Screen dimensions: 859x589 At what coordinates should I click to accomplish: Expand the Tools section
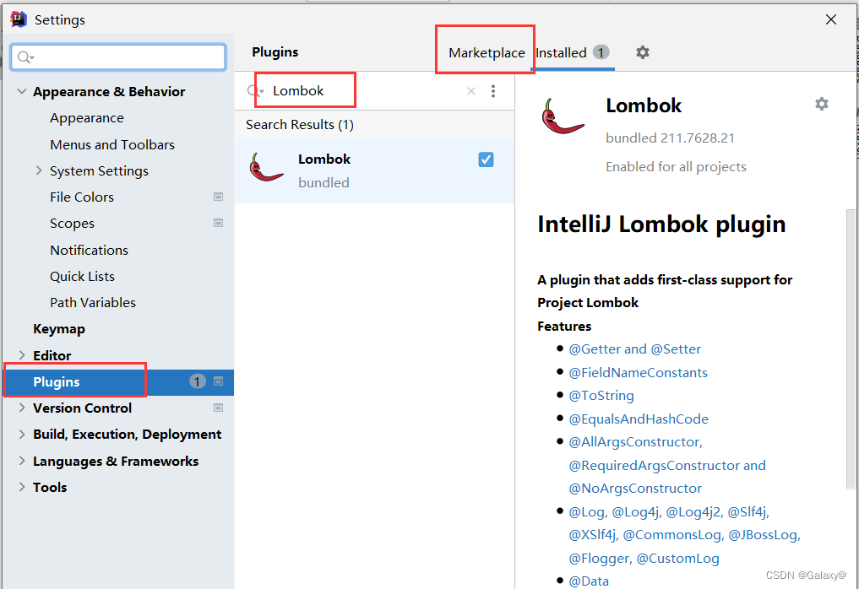[22, 487]
